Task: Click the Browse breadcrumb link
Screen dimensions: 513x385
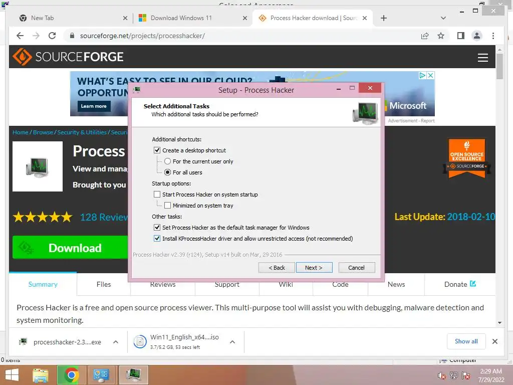Action: (x=43, y=132)
